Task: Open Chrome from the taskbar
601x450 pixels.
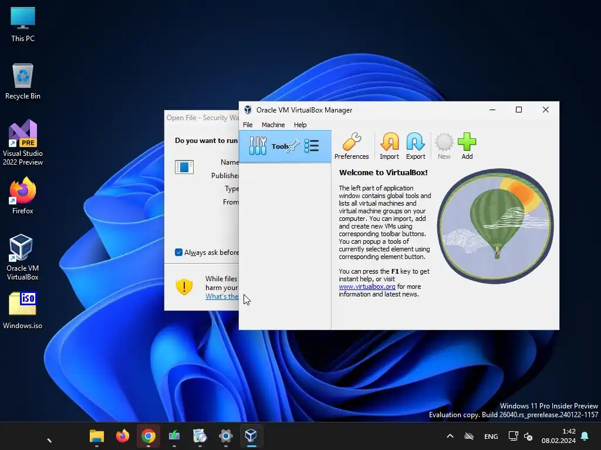Action: click(x=148, y=436)
